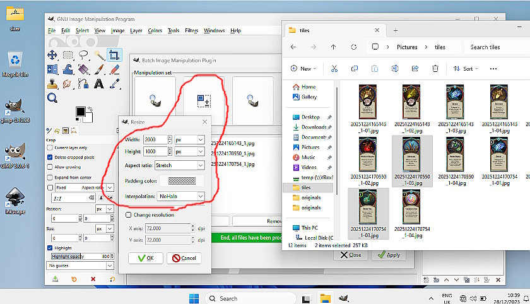This screenshot has width=530, height=304.
Task: Select the Flip transform tool
Action: [x=52, y=69]
